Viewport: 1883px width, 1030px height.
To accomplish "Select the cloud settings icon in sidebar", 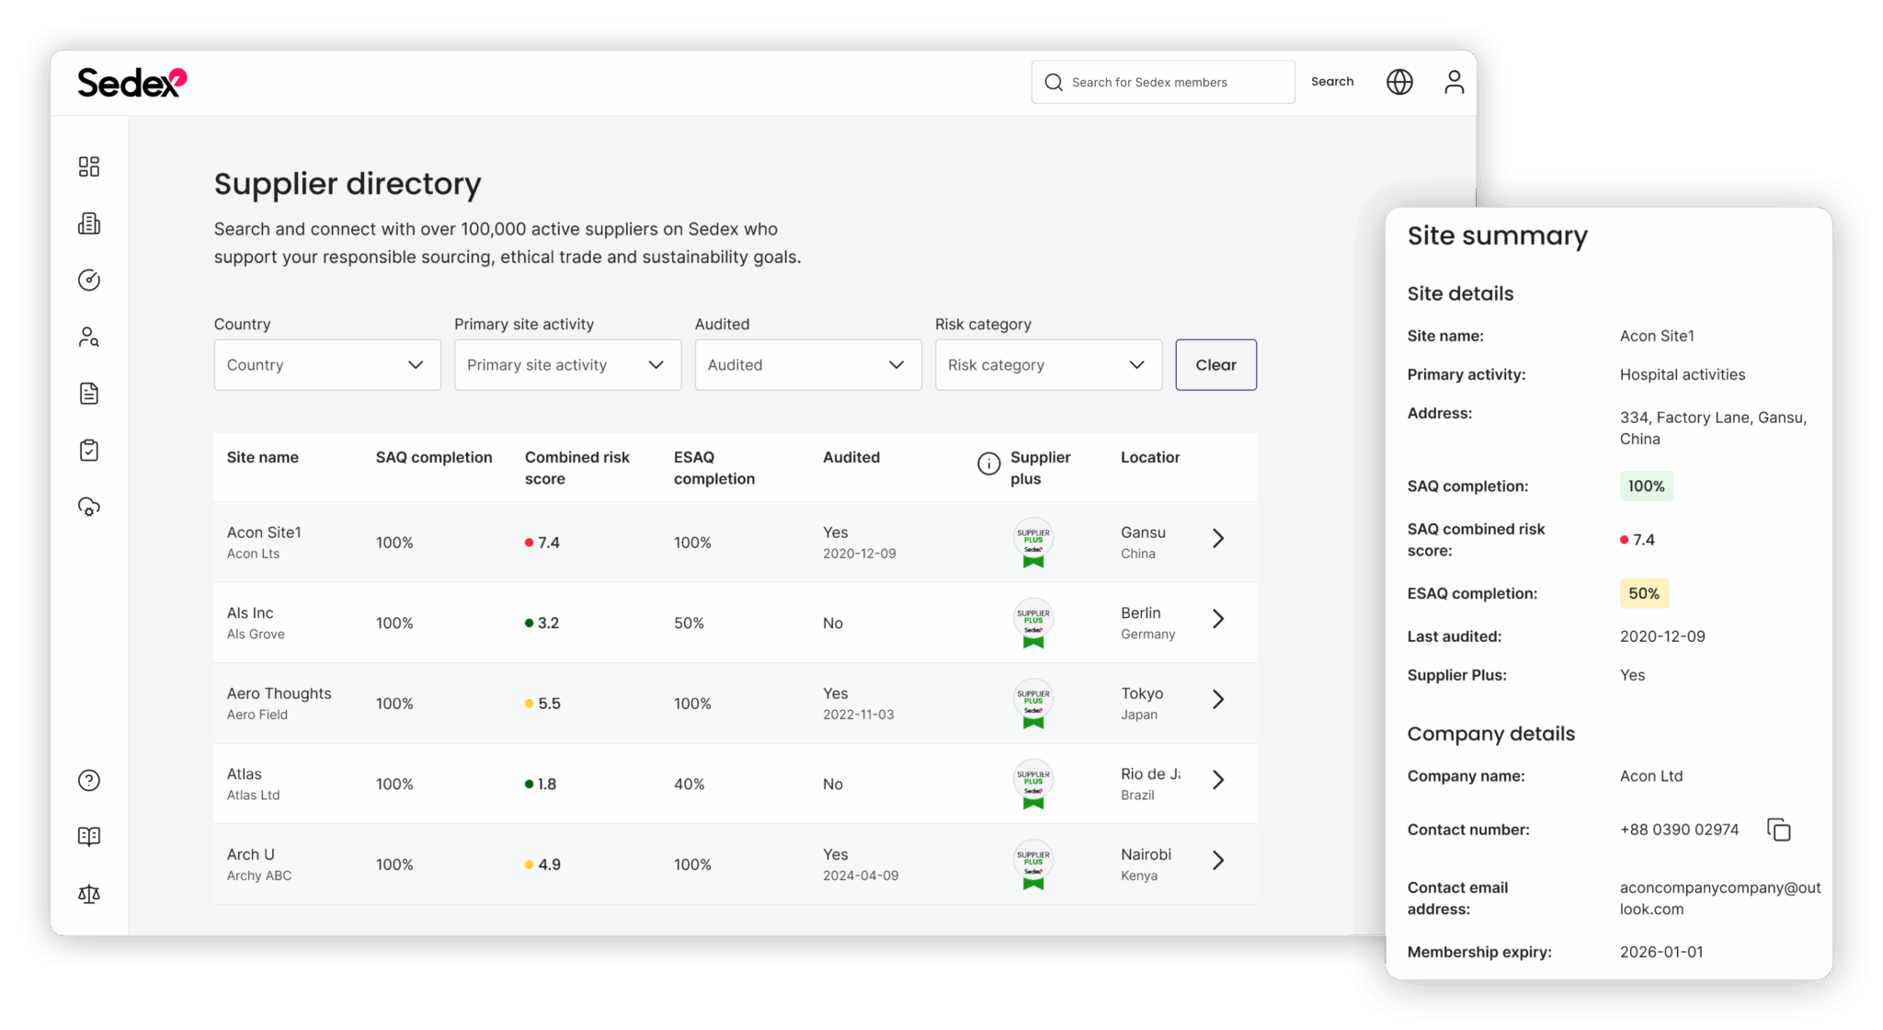I will tap(88, 507).
